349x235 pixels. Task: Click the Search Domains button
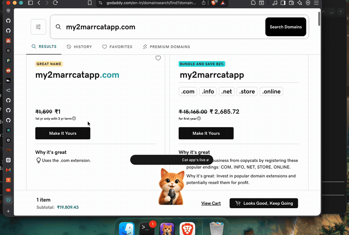(x=286, y=27)
